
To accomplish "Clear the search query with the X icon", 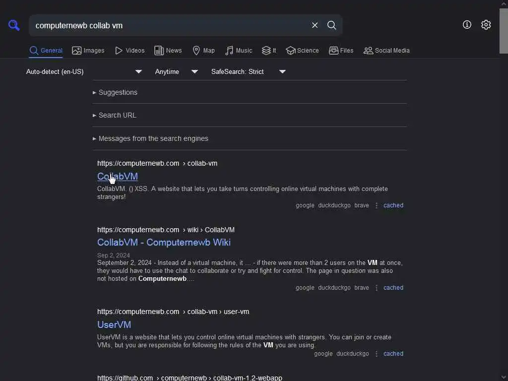I will [x=315, y=25].
